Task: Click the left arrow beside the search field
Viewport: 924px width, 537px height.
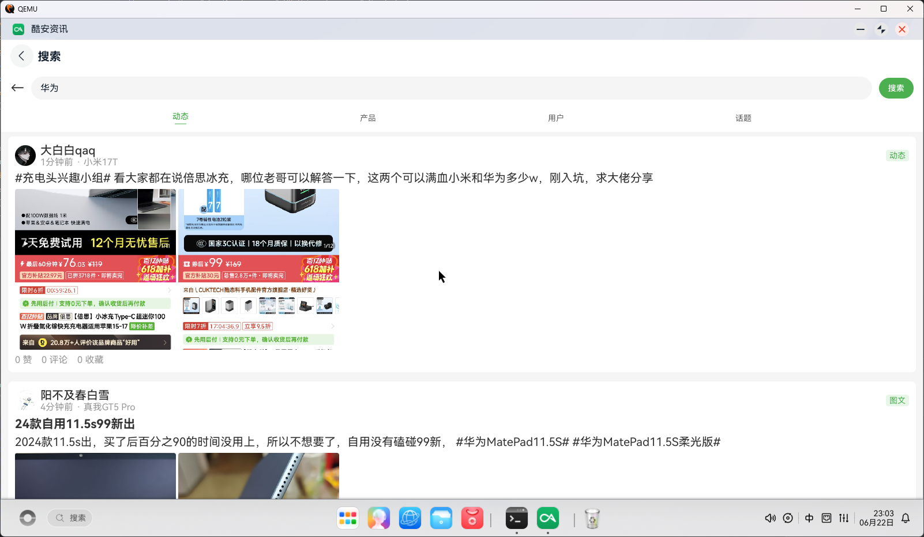Action: click(x=17, y=88)
